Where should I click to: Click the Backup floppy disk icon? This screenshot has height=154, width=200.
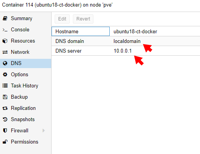click(x=5, y=97)
